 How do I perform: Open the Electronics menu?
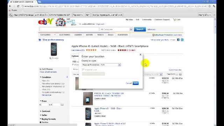65,35
